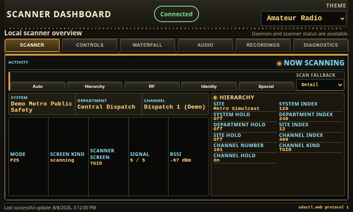Open the Scan Fallback dropdown set to Detail

pos(320,85)
